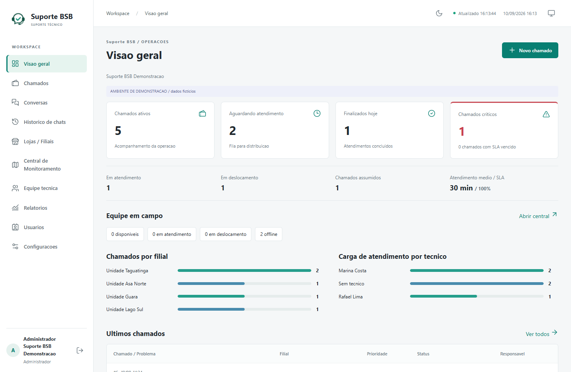The height and width of the screenshot is (372, 571).
Task: Open the Finalizados hoje card
Action: pos(389,130)
